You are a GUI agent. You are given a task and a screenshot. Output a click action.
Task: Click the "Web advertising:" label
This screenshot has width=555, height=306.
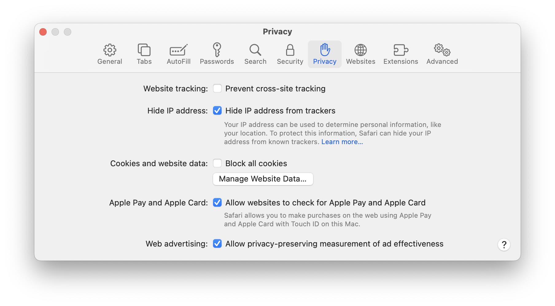[x=177, y=244]
